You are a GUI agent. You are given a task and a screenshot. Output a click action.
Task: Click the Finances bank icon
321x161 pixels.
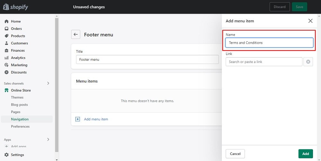point(6,50)
